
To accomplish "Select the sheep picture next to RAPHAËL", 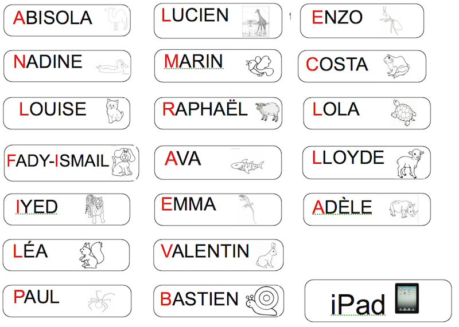I will tap(267, 111).
